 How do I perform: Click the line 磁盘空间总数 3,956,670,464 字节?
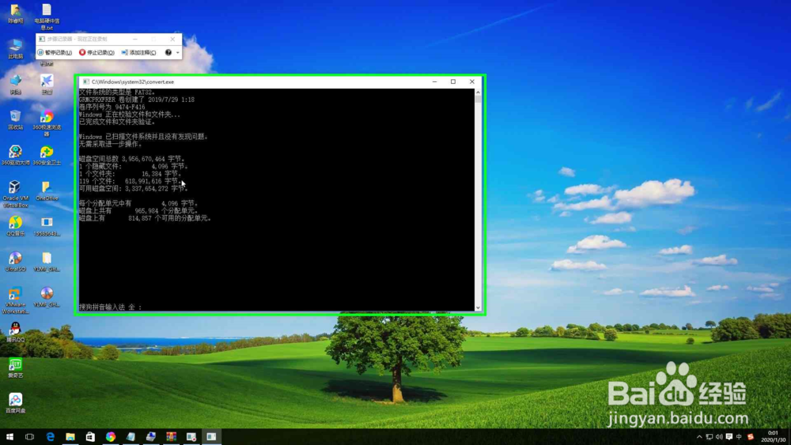131,159
